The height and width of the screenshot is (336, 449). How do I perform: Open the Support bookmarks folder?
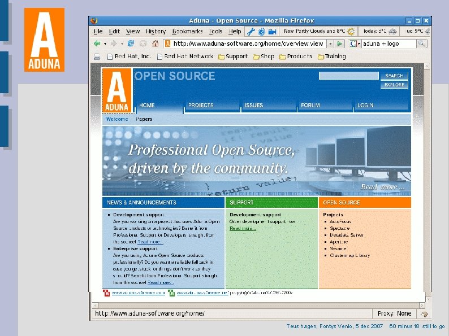[233, 56]
